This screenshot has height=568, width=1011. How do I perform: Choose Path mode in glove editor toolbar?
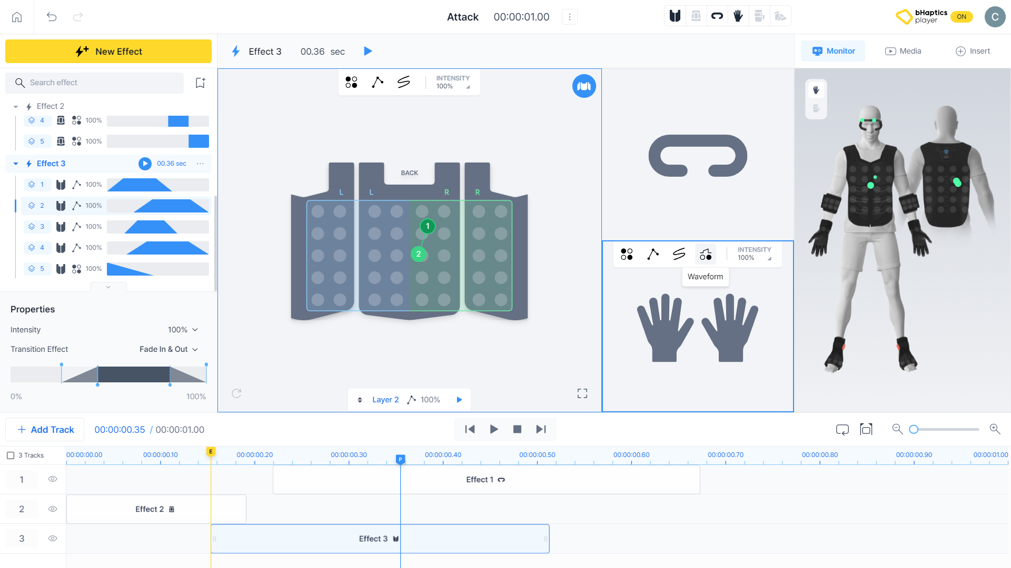653,254
